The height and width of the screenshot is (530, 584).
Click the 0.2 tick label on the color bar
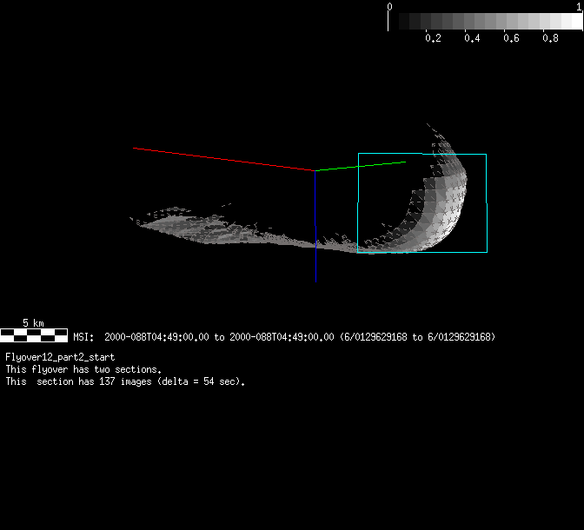pyautogui.click(x=432, y=38)
